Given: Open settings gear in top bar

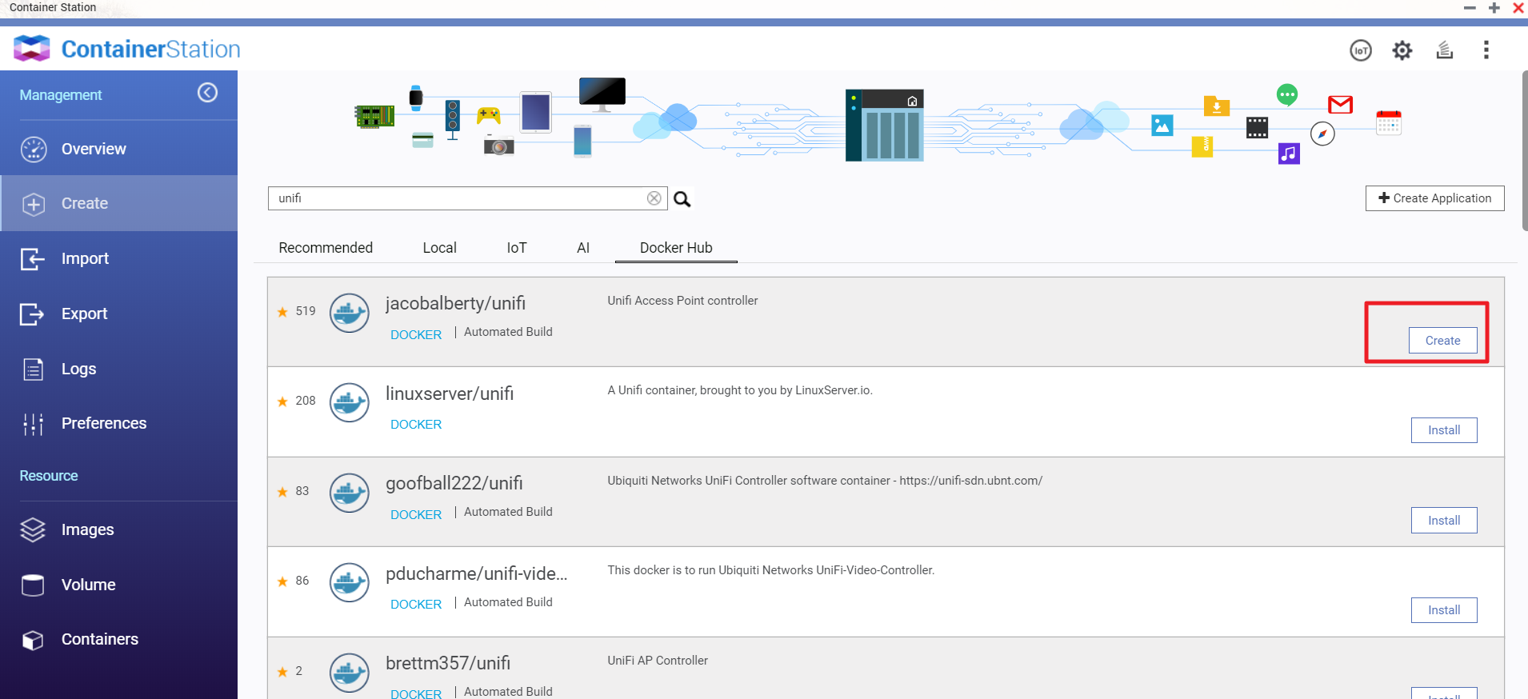Looking at the screenshot, I should coord(1402,50).
